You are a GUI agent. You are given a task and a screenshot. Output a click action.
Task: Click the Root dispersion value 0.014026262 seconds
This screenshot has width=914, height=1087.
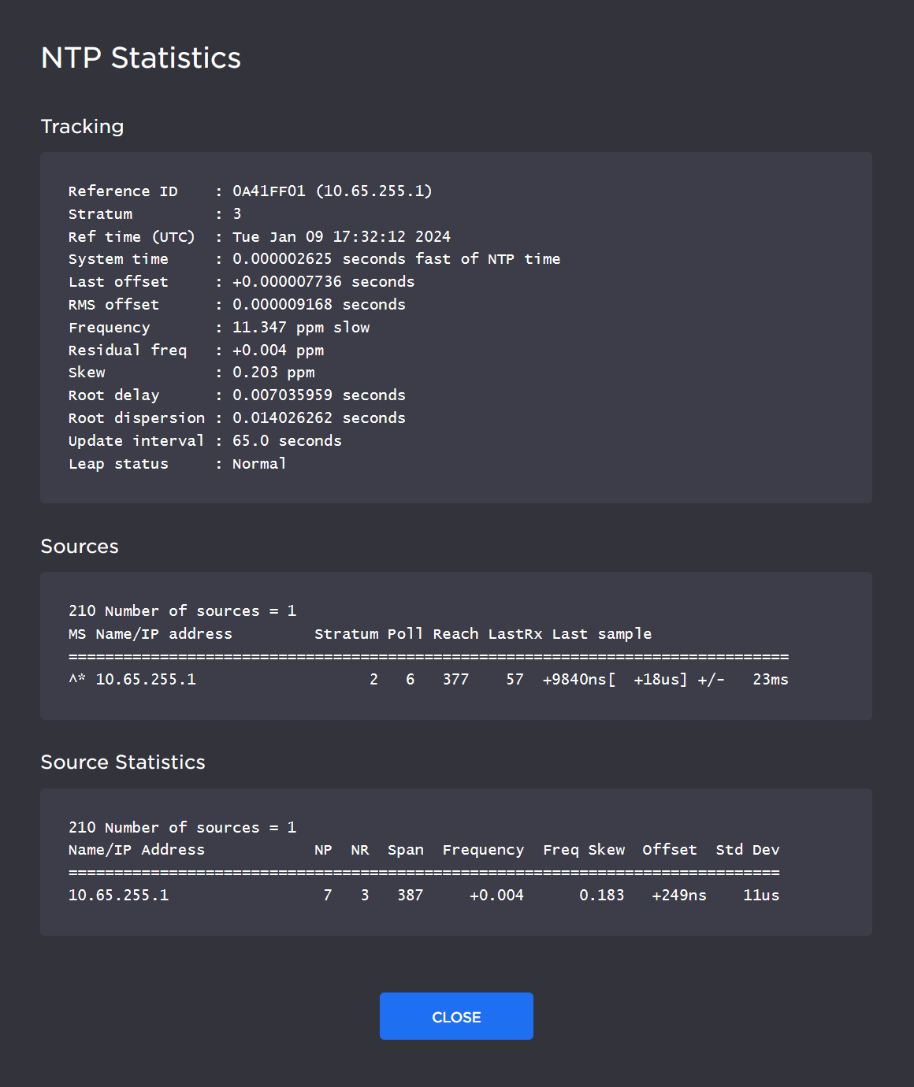(318, 418)
